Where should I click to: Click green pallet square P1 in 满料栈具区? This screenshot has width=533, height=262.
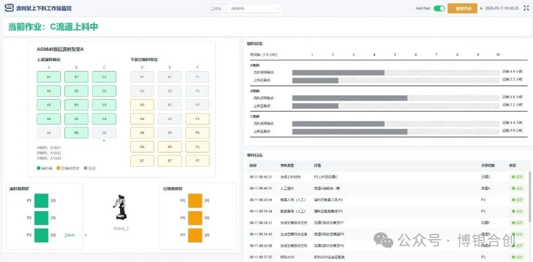[x=41, y=200]
